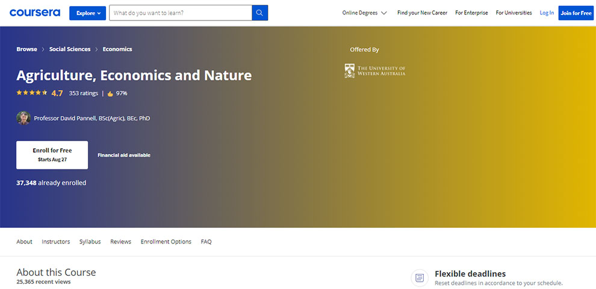Viewport: 596px width, 289px height.
Task: Switch to the Reviews tab
Action: 121,242
